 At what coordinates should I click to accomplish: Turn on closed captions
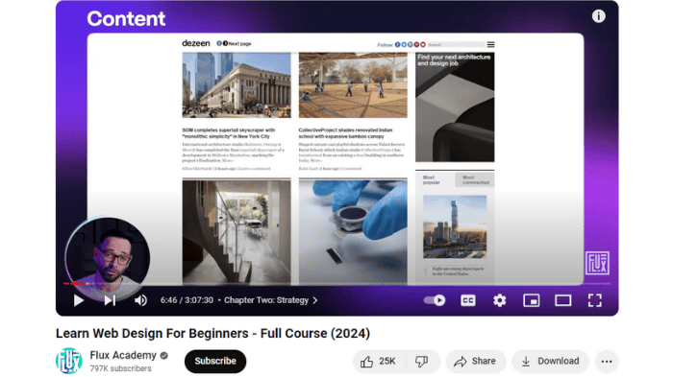(468, 300)
